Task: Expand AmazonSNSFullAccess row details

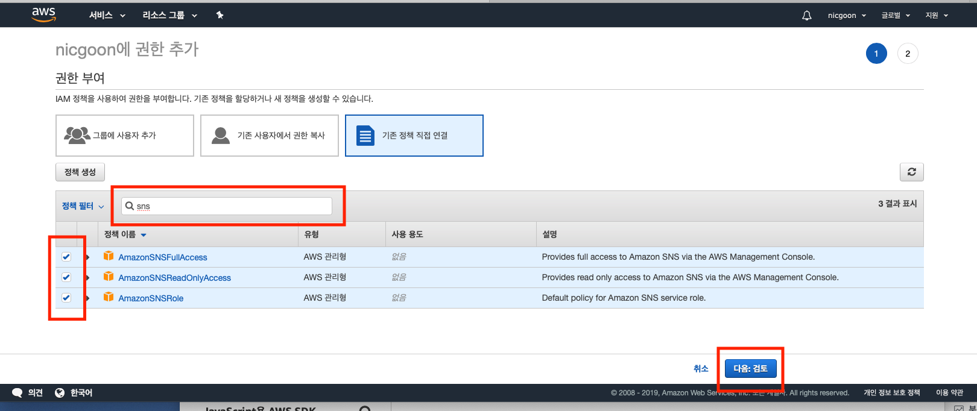Action: pos(87,257)
